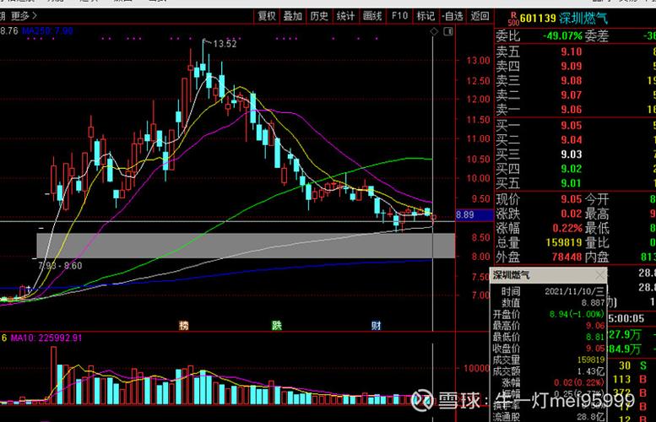Select the 画线 draw-line tool
656x422 pixels.
click(372, 16)
